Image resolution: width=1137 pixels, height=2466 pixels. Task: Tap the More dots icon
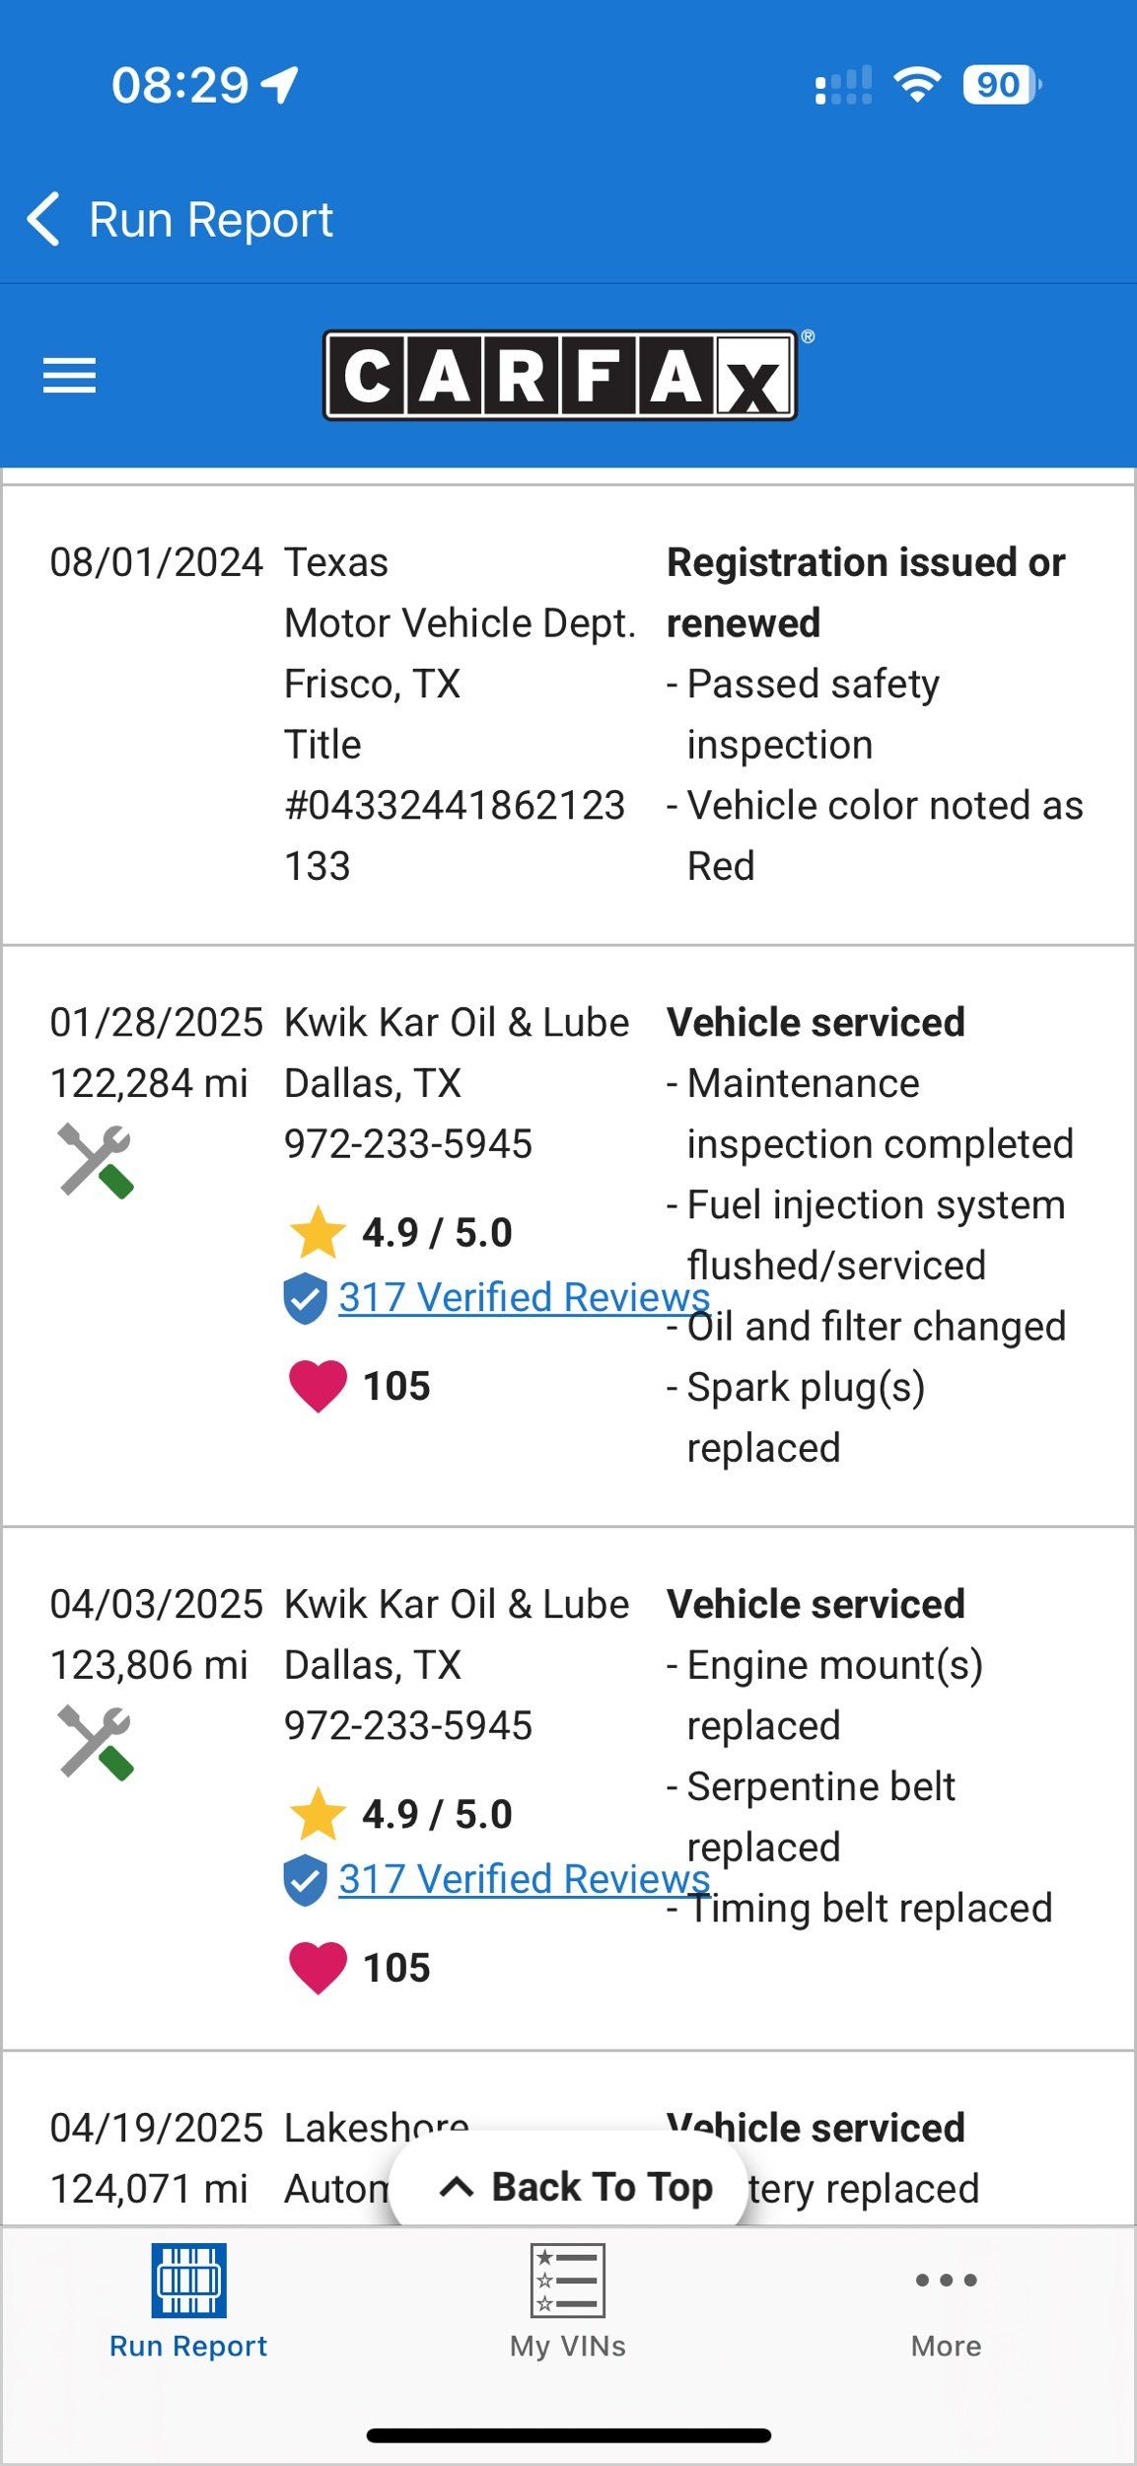click(946, 2281)
